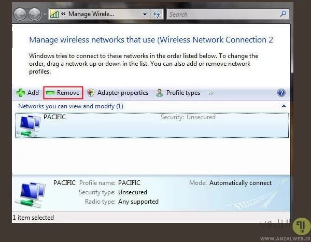Click the green Add plus icon
Viewport: 311px width, 242px height.
tap(21, 93)
